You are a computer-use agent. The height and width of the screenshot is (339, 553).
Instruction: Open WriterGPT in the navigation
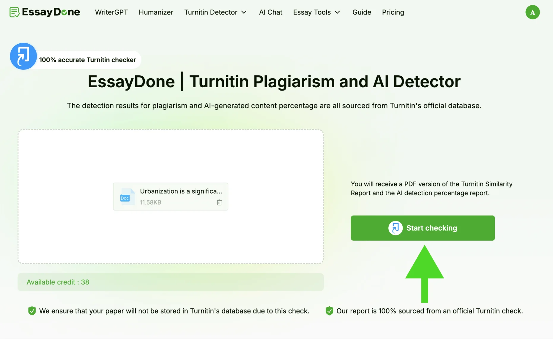(x=111, y=12)
